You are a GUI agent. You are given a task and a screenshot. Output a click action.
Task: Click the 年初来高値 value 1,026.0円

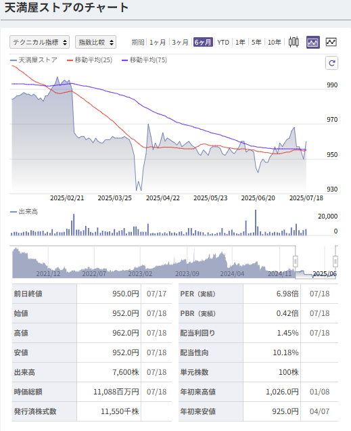point(282,392)
